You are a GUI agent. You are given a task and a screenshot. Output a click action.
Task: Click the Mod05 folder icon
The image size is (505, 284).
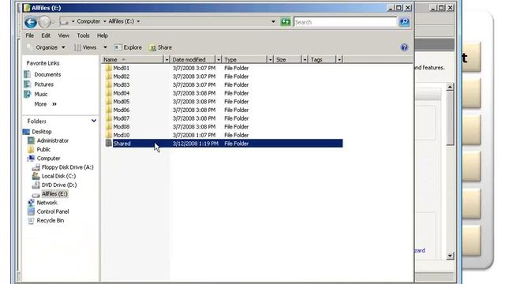click(109, 102)
